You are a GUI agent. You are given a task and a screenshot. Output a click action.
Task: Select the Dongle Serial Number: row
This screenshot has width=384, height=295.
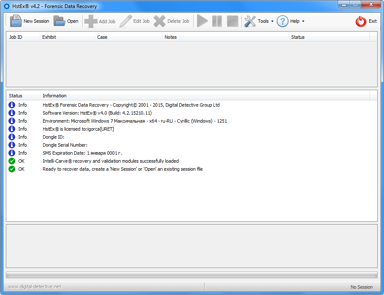(x=192, y=145)
